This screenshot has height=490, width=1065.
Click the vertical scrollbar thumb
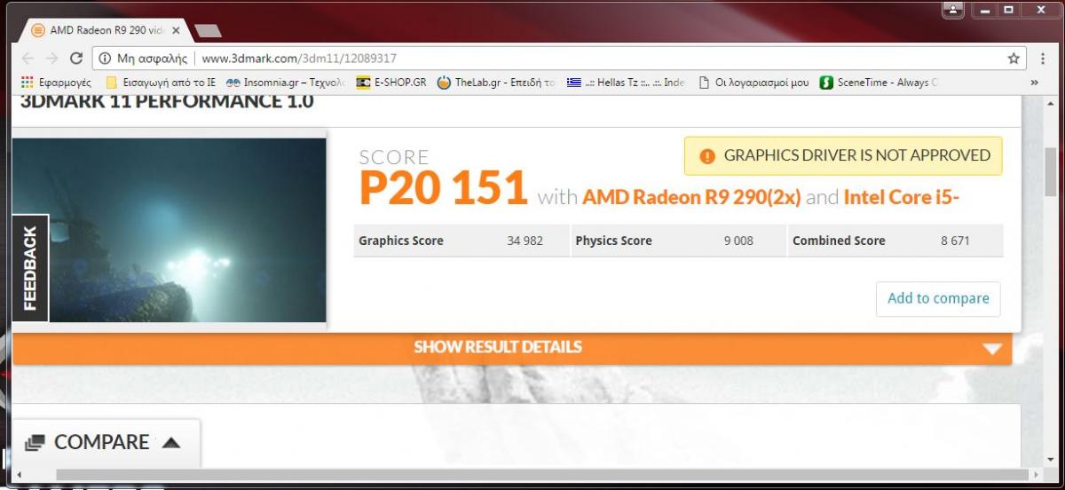click(1051, 173)
